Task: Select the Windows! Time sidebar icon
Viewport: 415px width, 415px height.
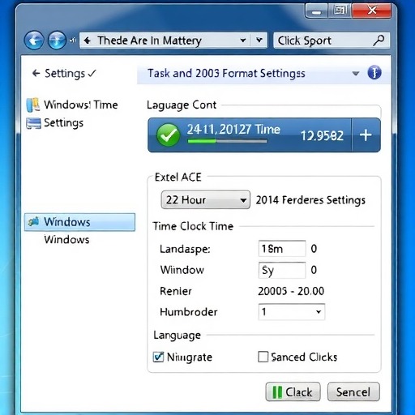Action: (33, 105)
